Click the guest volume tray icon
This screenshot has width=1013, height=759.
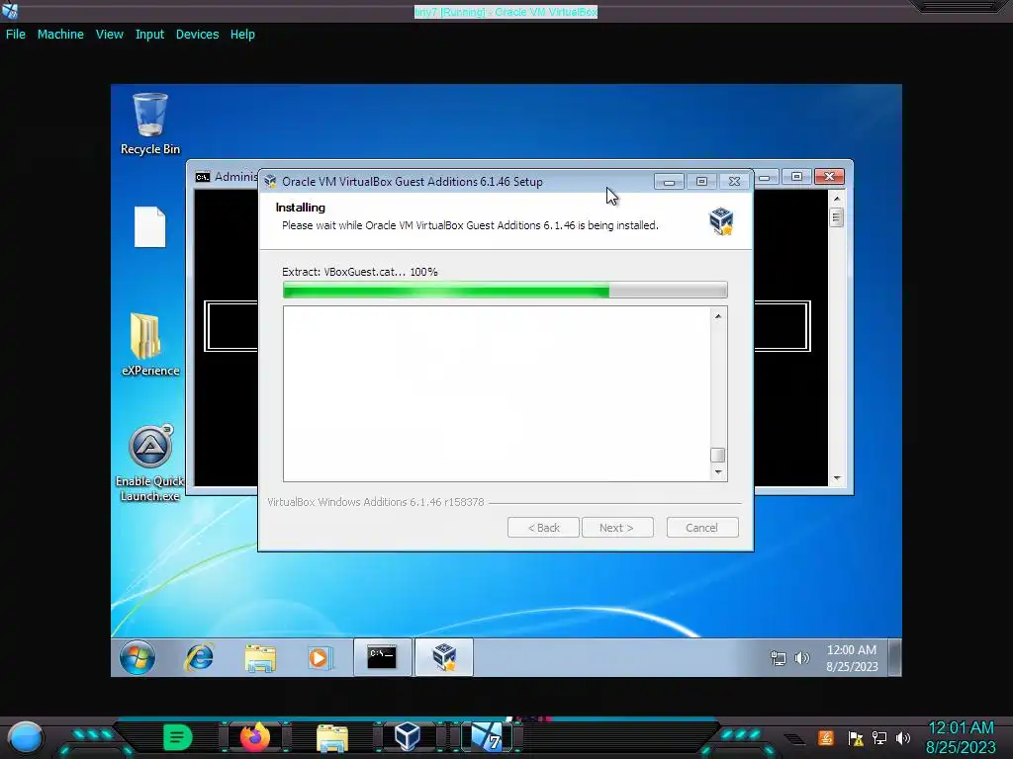[x=801, y=658]
